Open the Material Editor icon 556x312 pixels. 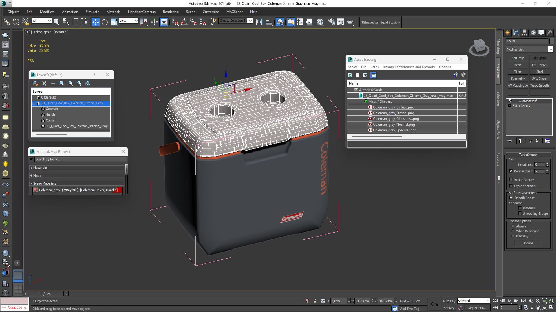pos(320,22)
